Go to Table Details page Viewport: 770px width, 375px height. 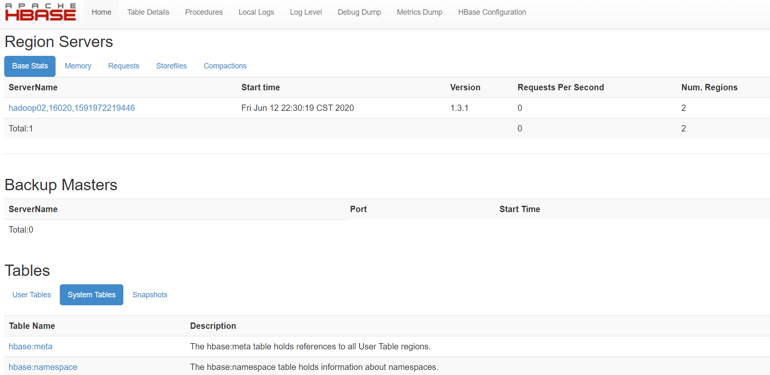(148, 12)
